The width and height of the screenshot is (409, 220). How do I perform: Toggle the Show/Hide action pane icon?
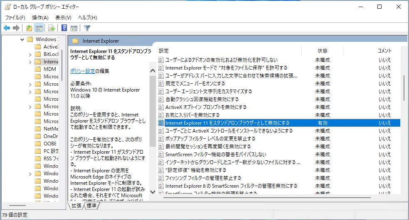pos(74,28)
